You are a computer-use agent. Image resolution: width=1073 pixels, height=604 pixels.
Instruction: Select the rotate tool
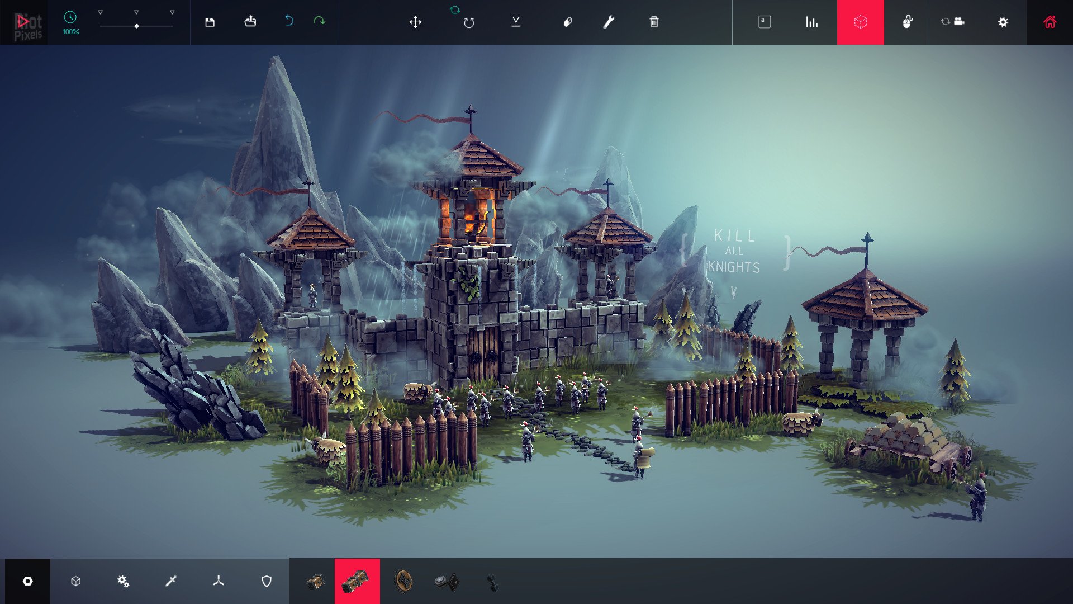click(x=468, y=23)
